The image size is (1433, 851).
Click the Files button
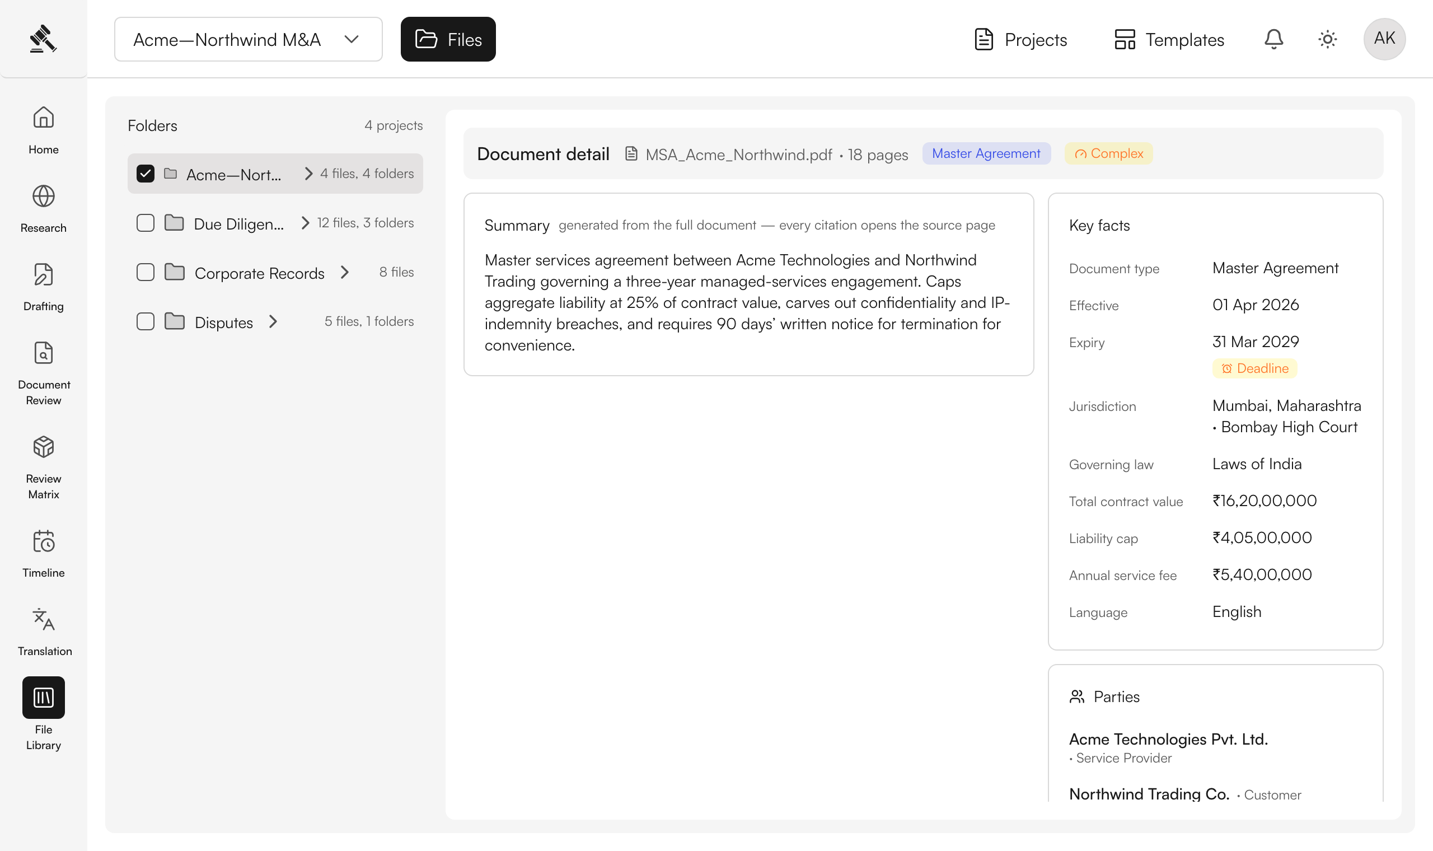click(x=448, y=39)
